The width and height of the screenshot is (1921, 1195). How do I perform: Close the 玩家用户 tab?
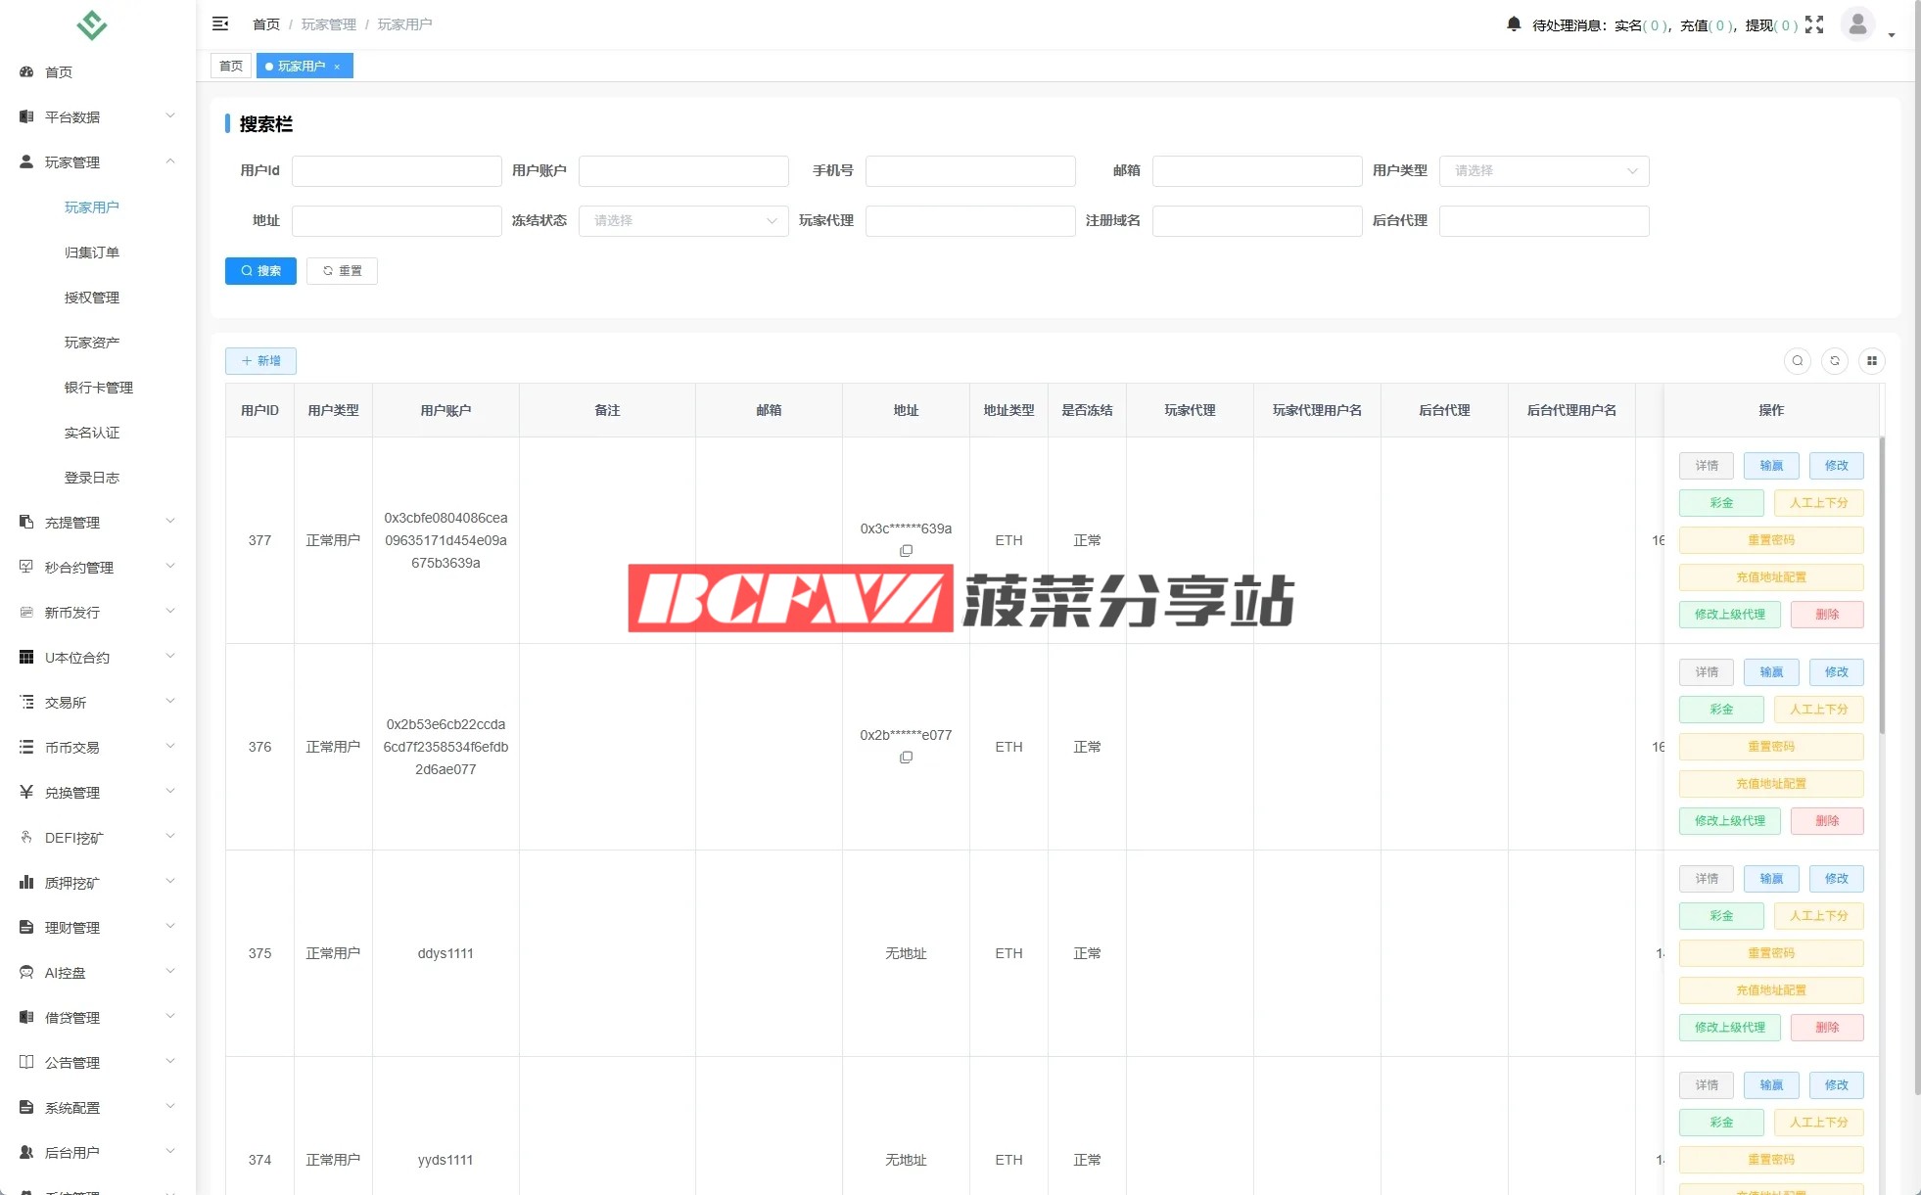(x=337, y=67)
